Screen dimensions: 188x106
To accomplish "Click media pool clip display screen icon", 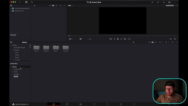I will tap(160, 42).
